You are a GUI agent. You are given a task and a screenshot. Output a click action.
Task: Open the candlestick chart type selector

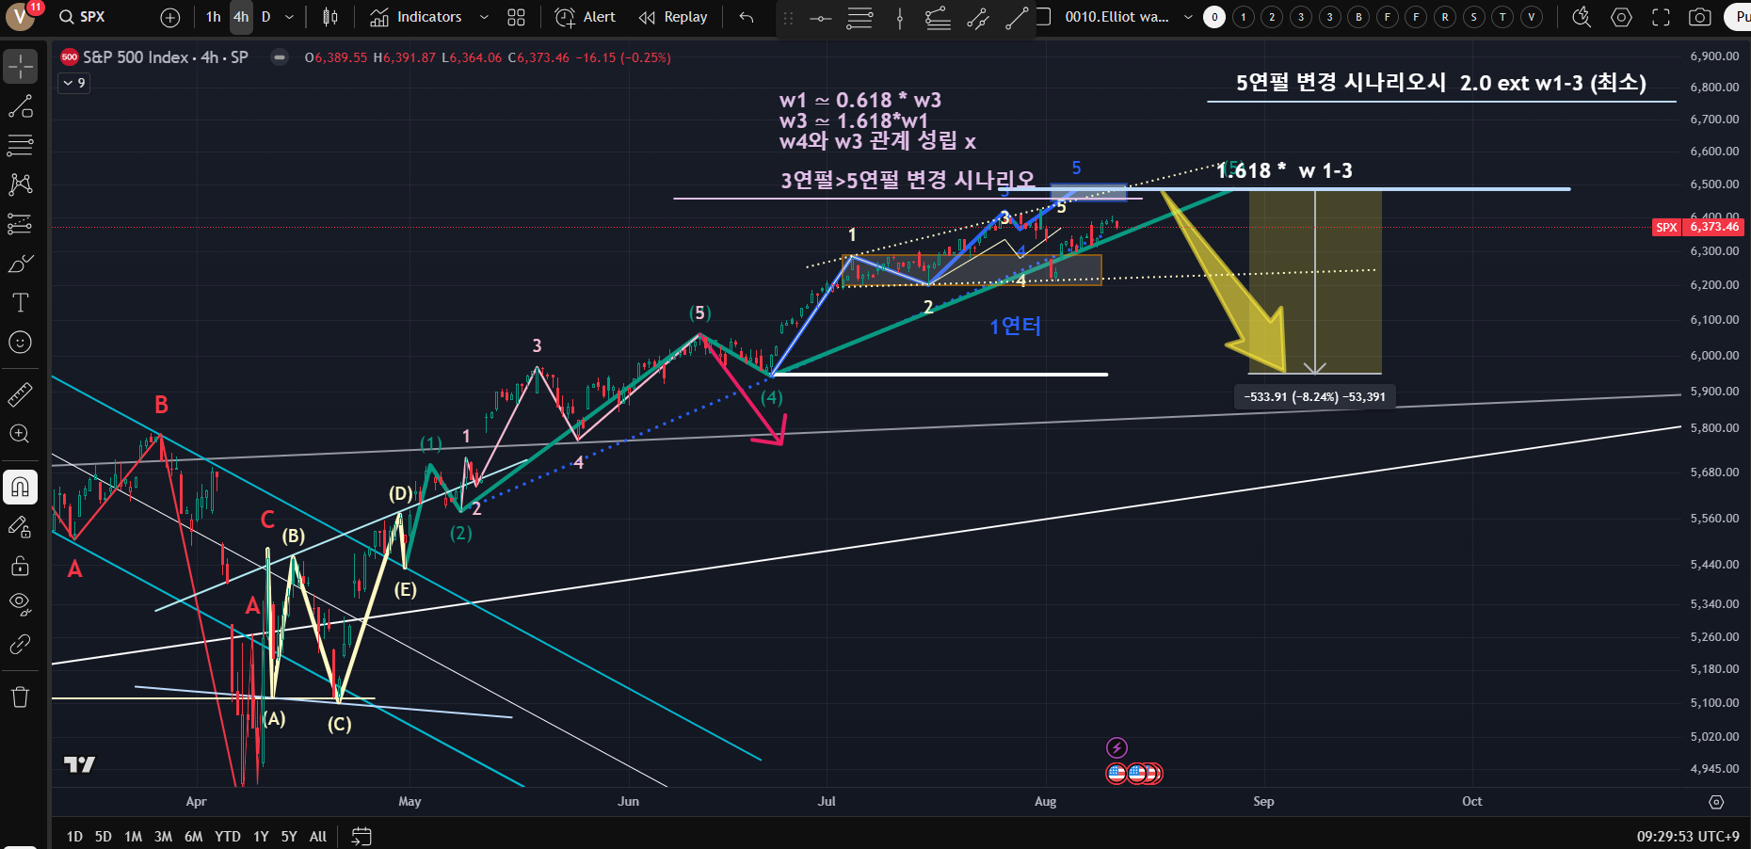(x=329, y=17)
